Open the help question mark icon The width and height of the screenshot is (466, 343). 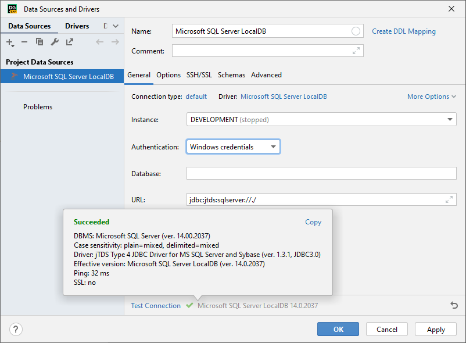[16, 329]
